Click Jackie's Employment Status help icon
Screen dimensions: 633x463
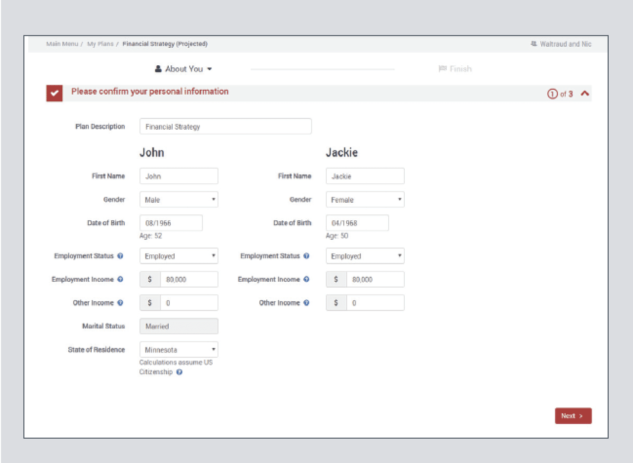306,256
